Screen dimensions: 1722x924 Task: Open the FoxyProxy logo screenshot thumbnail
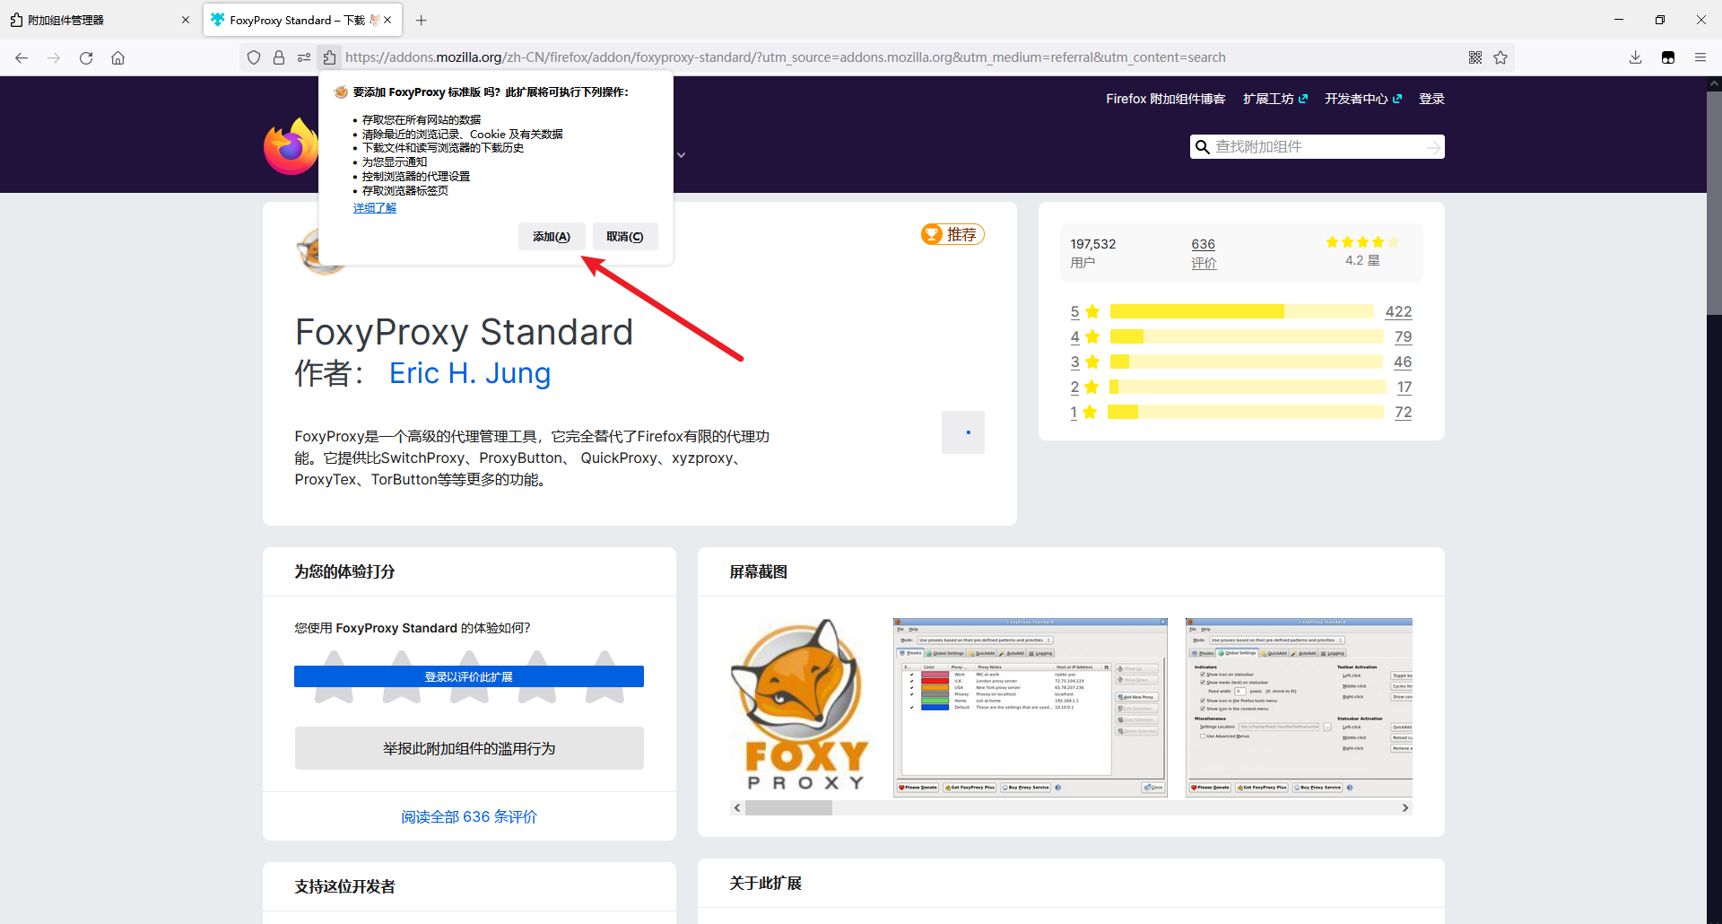pos(802,706)
